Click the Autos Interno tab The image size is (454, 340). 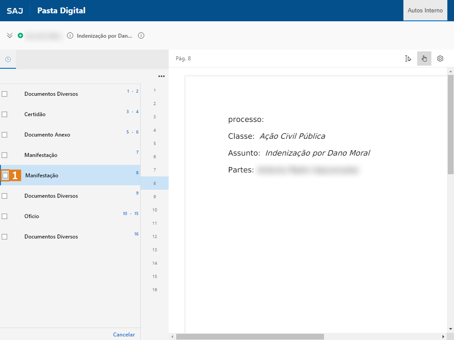pyautogui.click(x=425, y=10)
